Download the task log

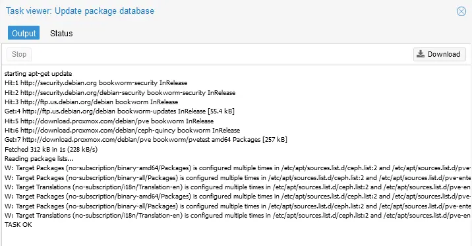[x=440, y=54]
